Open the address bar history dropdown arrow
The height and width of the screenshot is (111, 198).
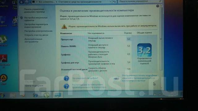pos(110,2)
